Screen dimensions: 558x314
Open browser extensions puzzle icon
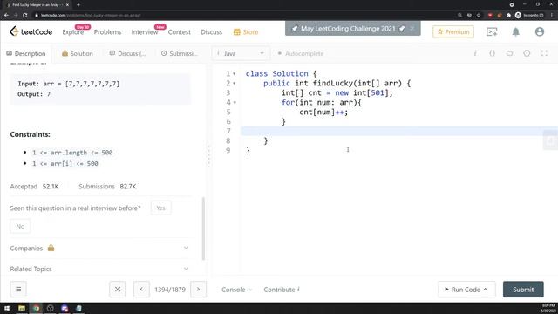pos(508,15)
